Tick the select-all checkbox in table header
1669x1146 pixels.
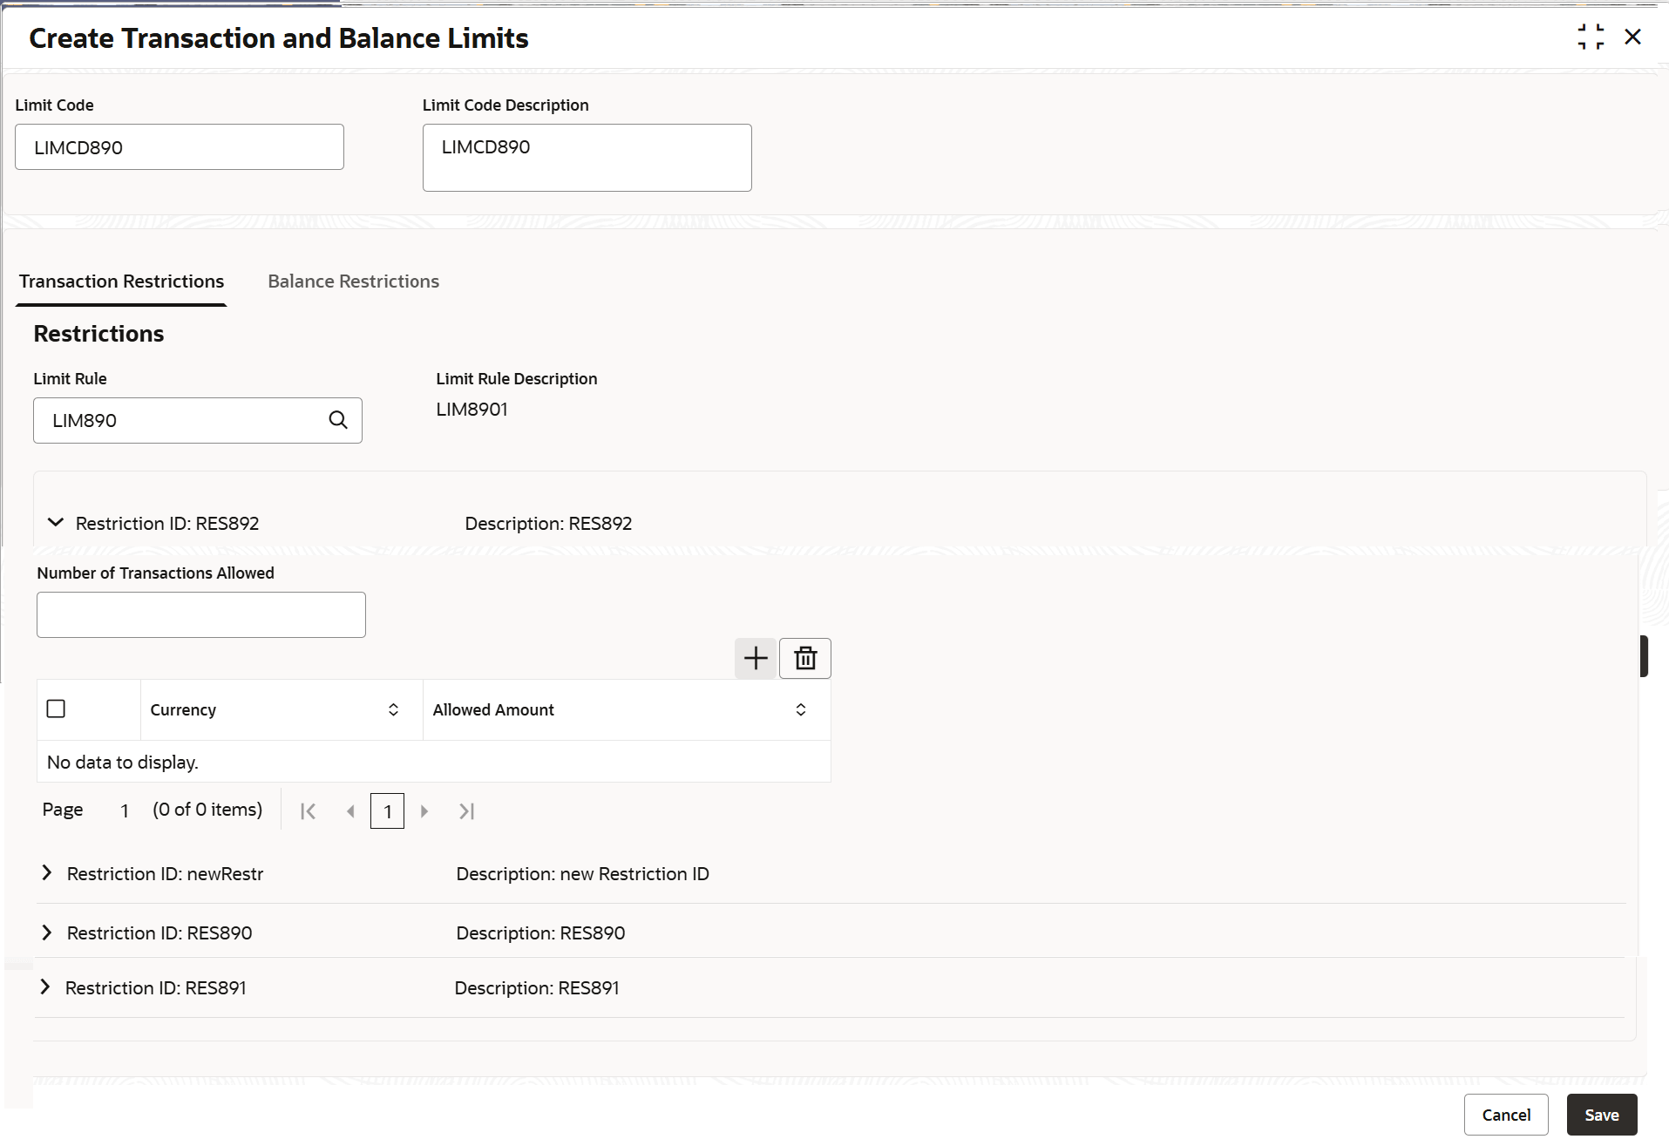pos(56,709)
